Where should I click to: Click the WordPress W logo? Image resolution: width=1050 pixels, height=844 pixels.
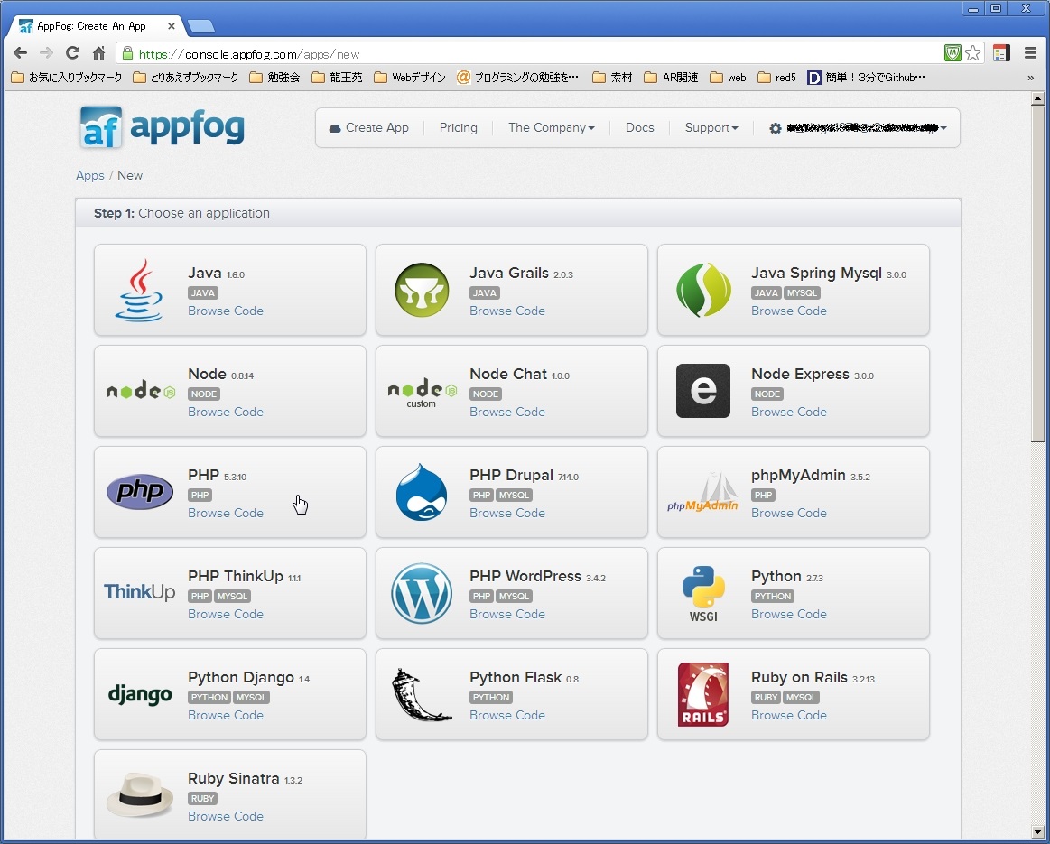[422, 593]
